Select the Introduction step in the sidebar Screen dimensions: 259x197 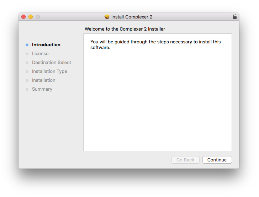[x=46, y=45]
